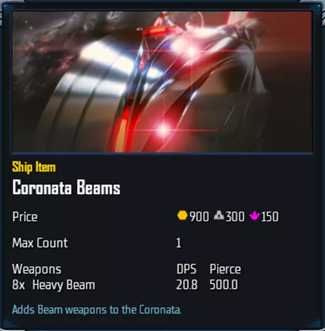325x331 pixels.
Task: Select the Coronata Beams title
Action: pos(66,187)
